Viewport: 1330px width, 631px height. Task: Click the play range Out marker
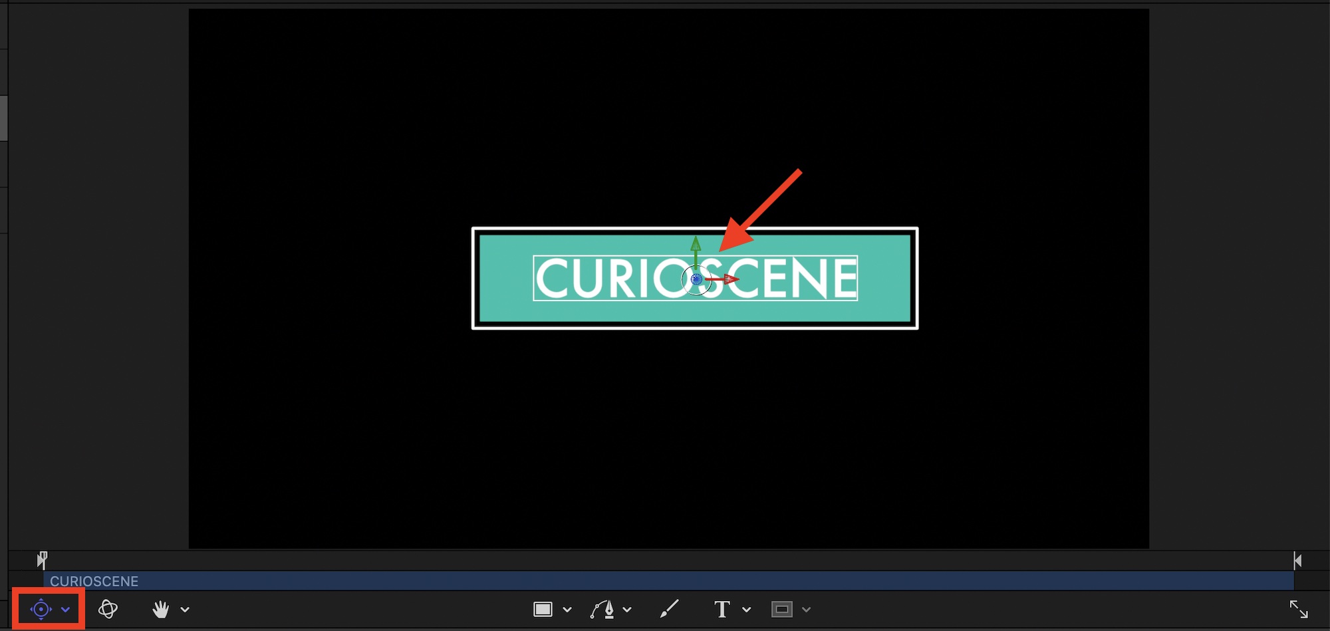point(1297,560)
